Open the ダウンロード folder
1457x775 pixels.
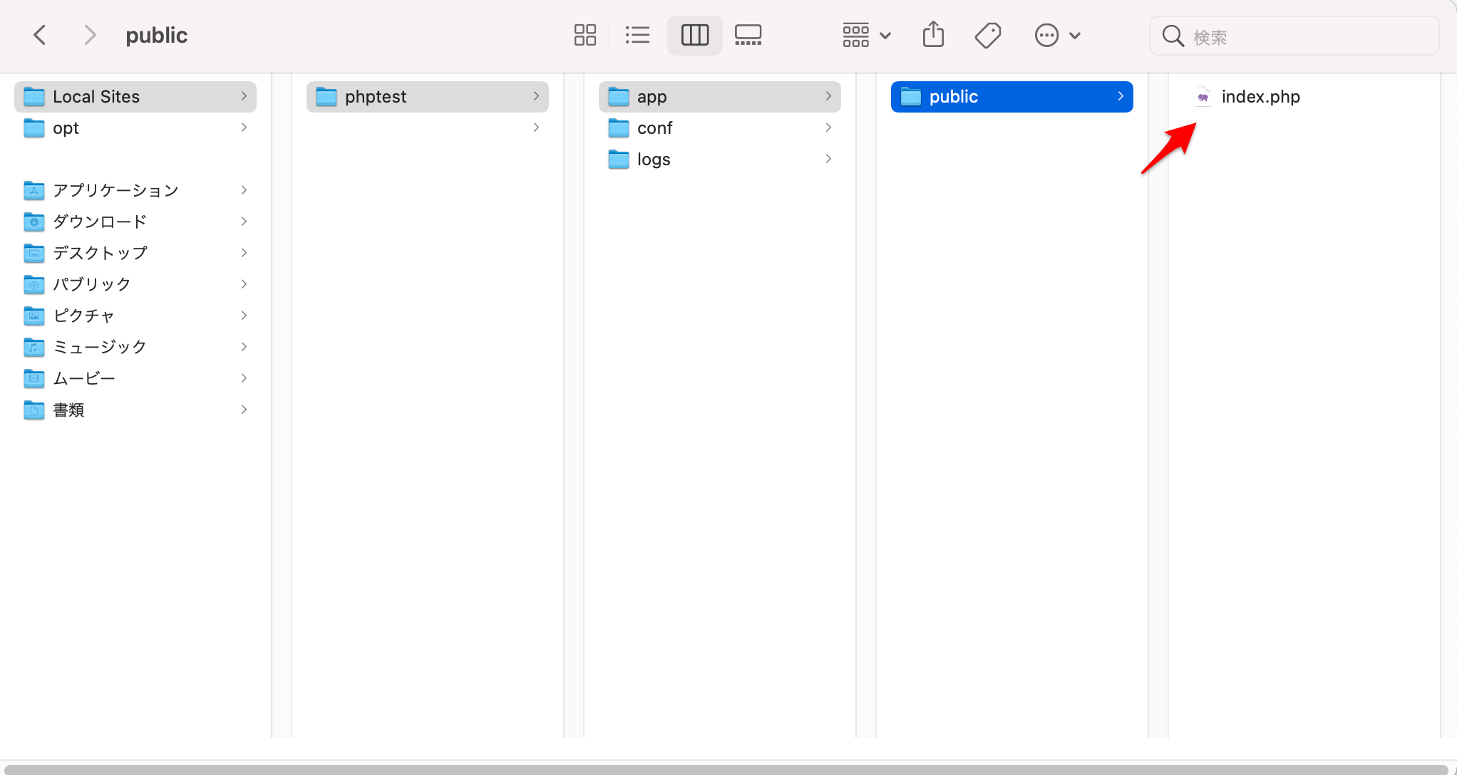pos(100,222)
